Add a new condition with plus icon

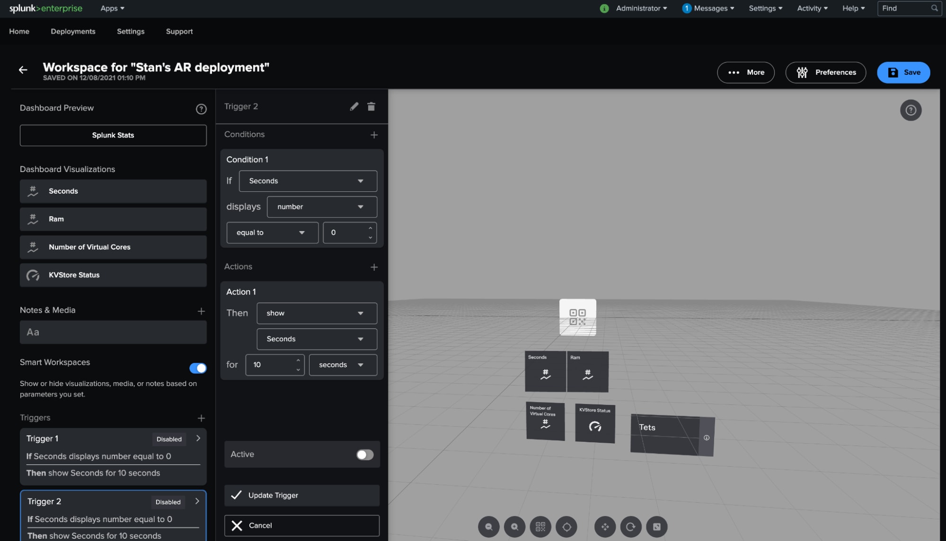coord(374,135)
